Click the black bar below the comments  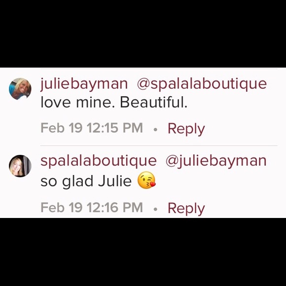143,252
